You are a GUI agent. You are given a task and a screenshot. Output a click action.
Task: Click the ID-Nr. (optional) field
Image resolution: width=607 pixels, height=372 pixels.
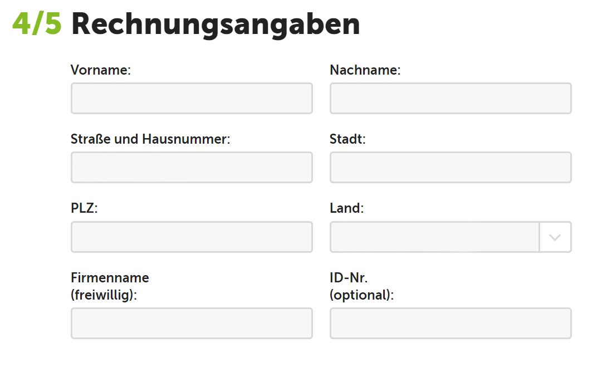451,323
